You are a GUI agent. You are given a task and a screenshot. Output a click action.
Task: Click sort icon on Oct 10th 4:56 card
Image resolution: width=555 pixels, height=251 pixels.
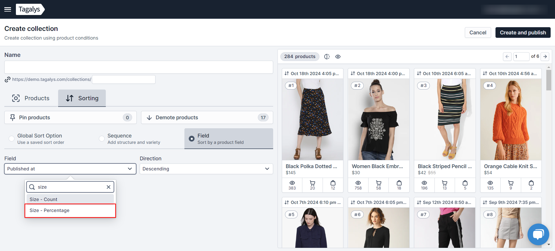[x=485, y=73]
